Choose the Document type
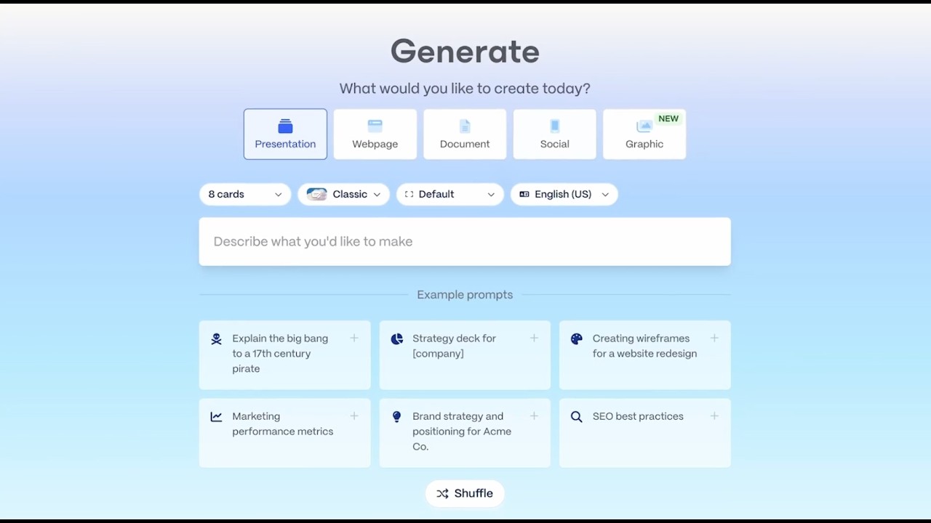The image size is (931, 523). tap(465, 134)
